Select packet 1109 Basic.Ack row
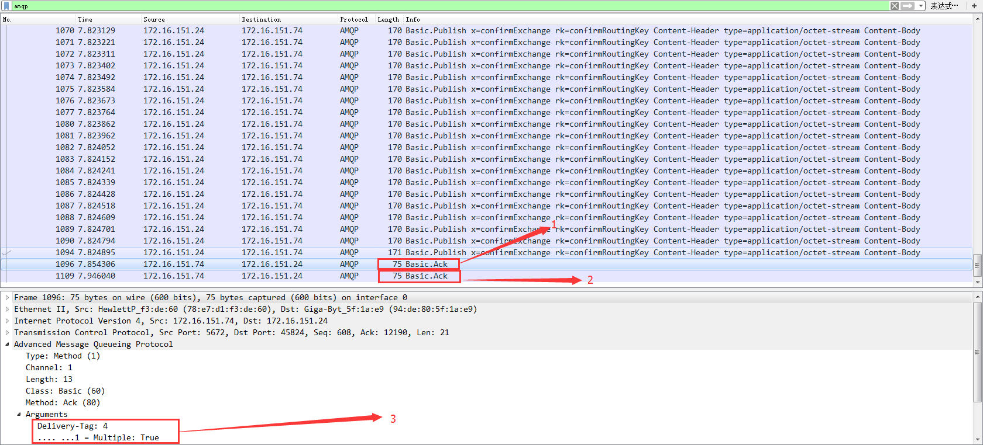This screenshot has height=445, width=983. coord(486,276)
